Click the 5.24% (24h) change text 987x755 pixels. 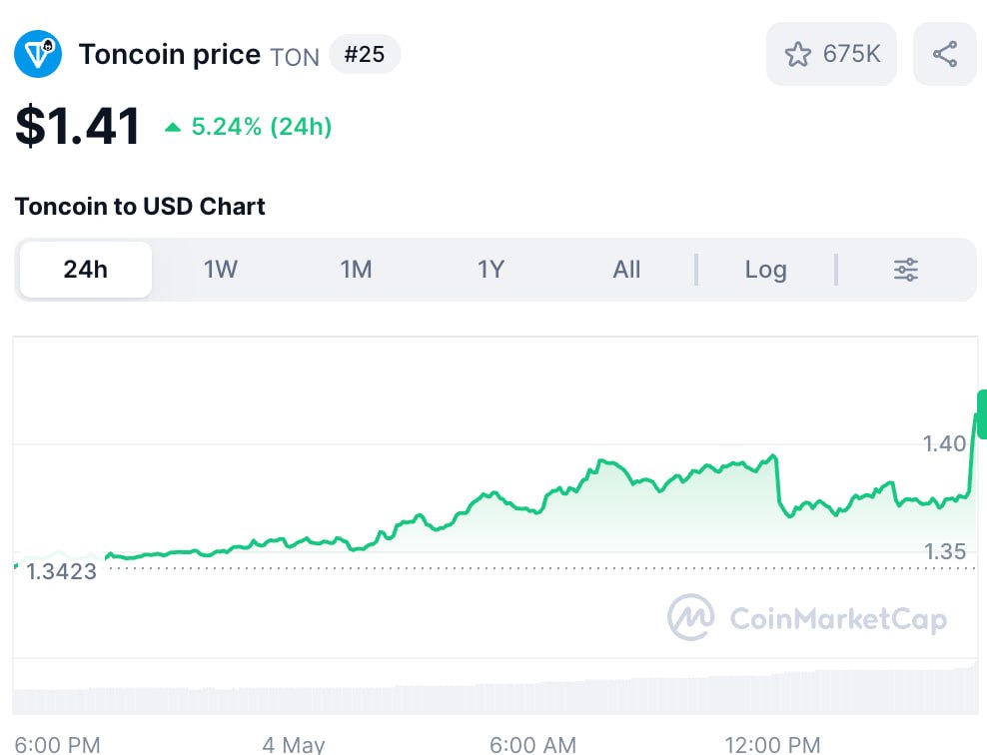(x=261, y=127)
